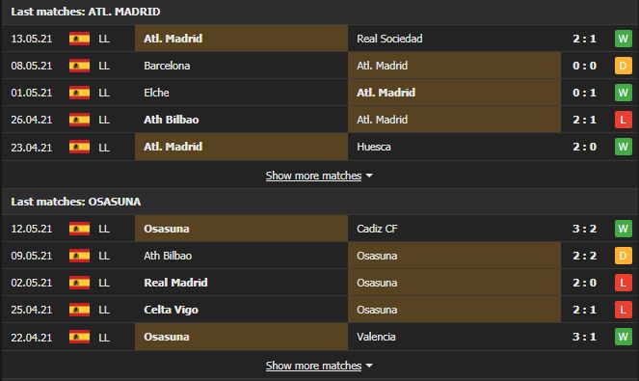Click the W result badge for Real Sociedad match

[x=624, y=39]
